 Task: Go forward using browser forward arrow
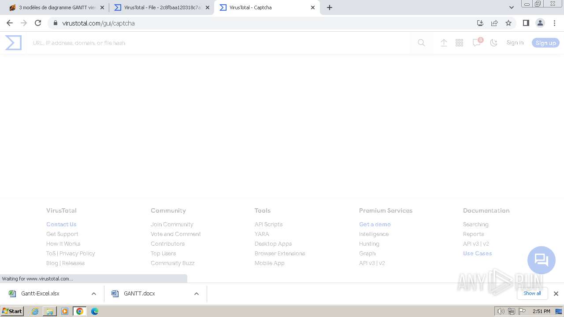pyautogui.click(x=24, y=23)
